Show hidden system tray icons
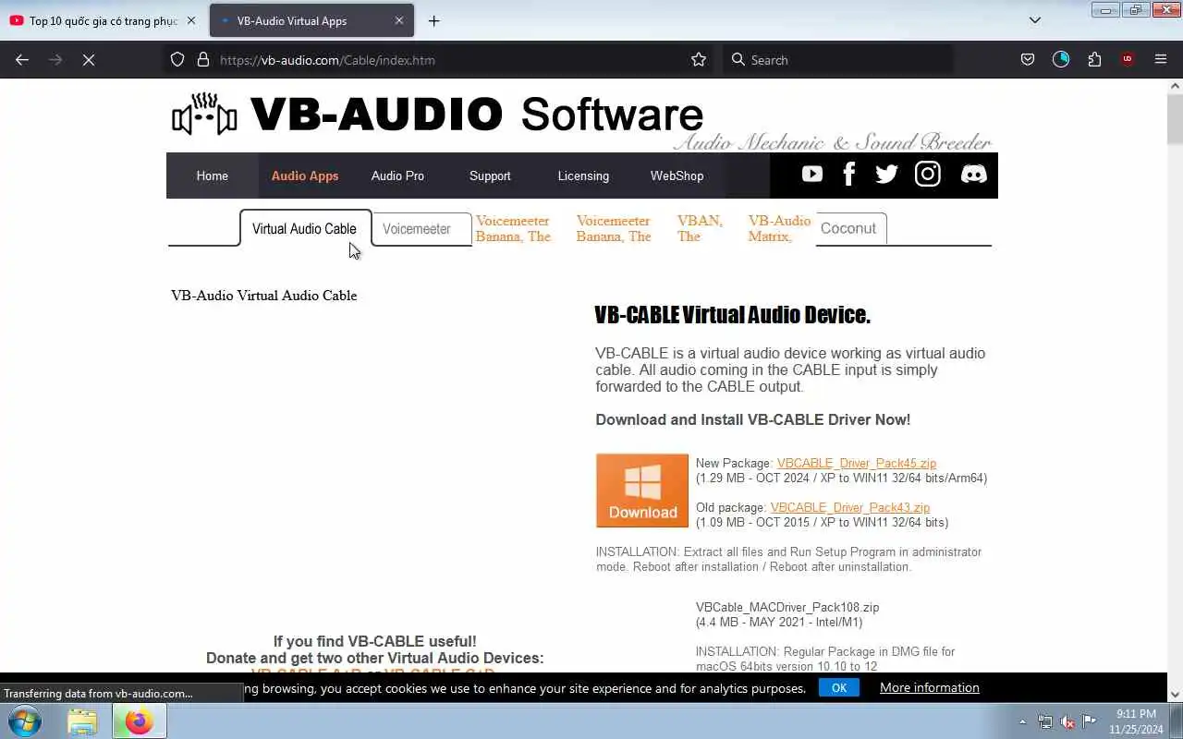Image resolution: width=1183 pixels, height=739 pixels. pyautogui.click(x=1022, y=721)
